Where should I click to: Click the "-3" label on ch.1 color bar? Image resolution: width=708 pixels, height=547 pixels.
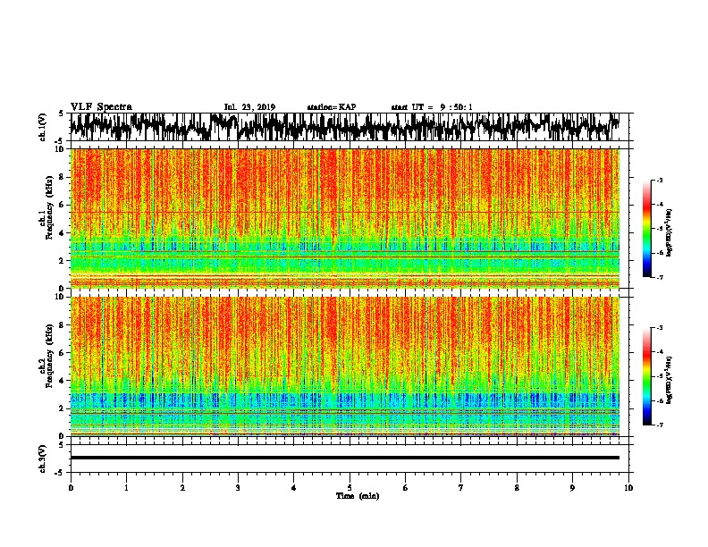tap(659, 181)
